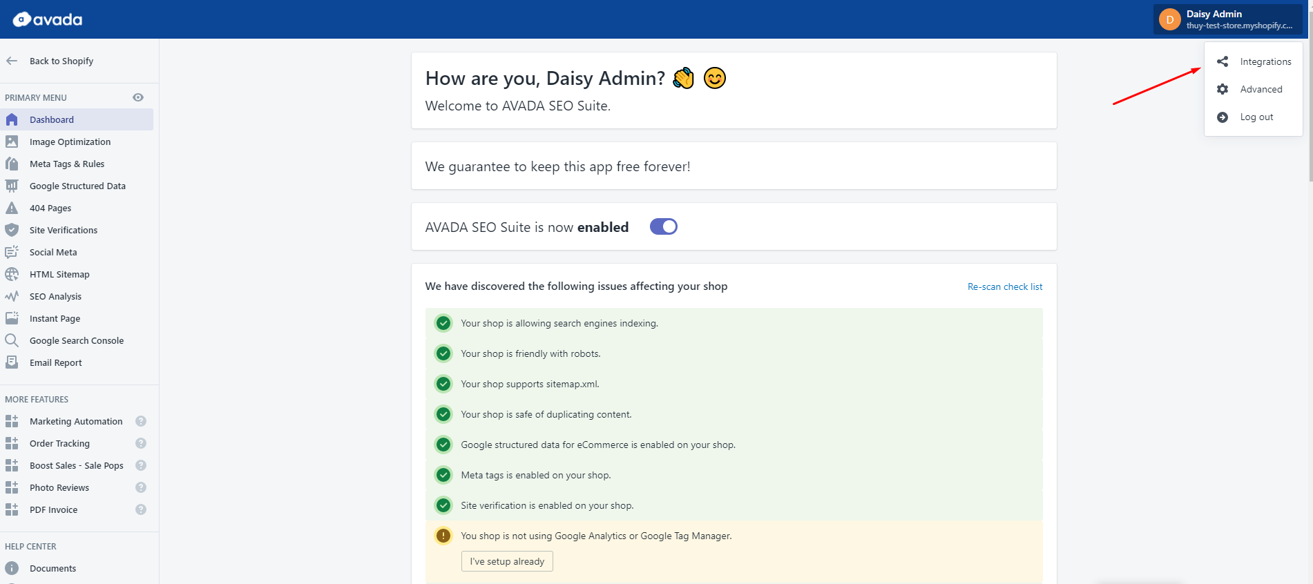Select Integrations from account menu
The height and width of the screenshot is (584, 1313).
[x=1254, y=61]
